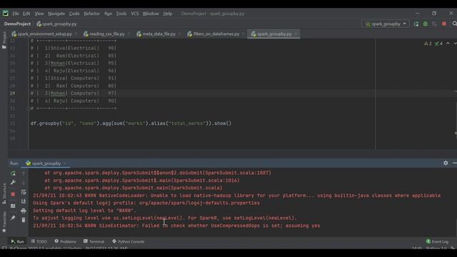Open the Refactor menu
Screen dimensions: 457x257
click(x=92, y=14)
